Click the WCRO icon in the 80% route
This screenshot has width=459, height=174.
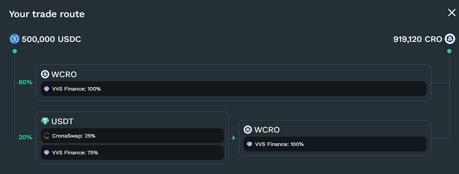click(x=45, y=75)
